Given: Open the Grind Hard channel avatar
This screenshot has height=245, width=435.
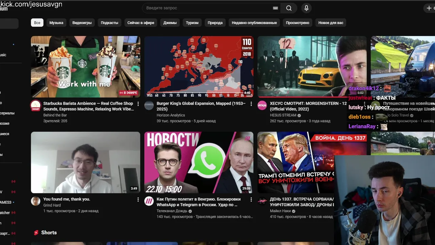Looking at the screenshot, I should tap(36, 201).
